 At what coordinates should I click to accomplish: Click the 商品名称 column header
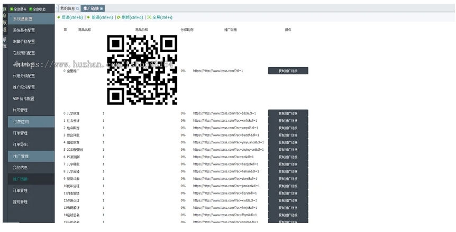point(85,30)
